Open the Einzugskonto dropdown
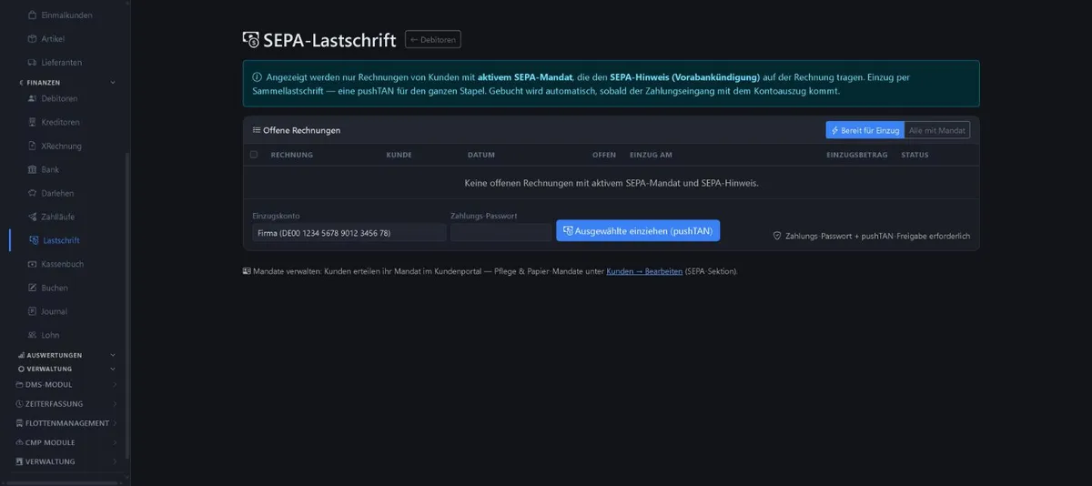The image size is (1092, 486). 349,233
